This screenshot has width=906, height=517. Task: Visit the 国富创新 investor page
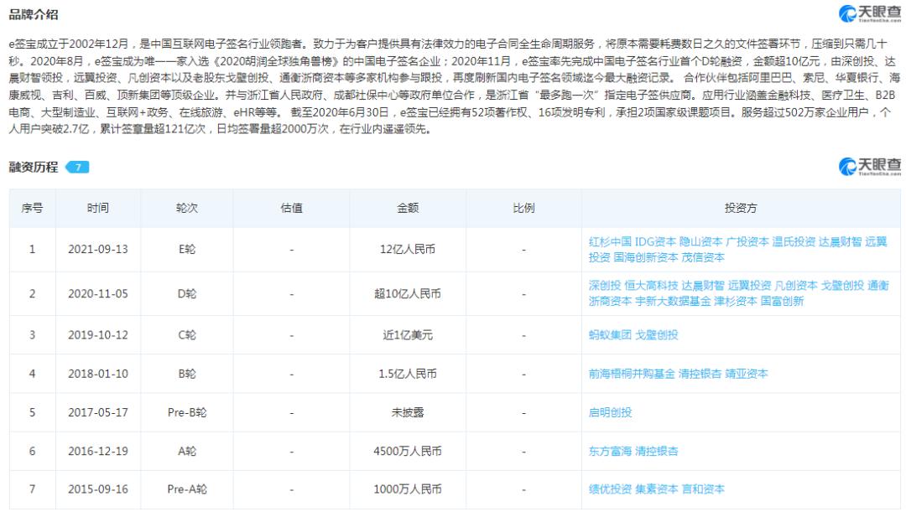(x=783, y=301)
